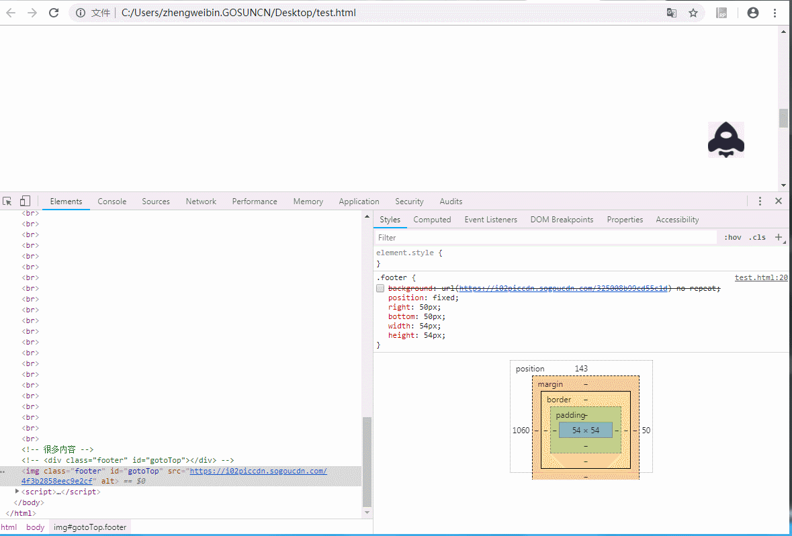Reload the test.html page
This screenshot has width=792, height=536.
coord(54,13)
